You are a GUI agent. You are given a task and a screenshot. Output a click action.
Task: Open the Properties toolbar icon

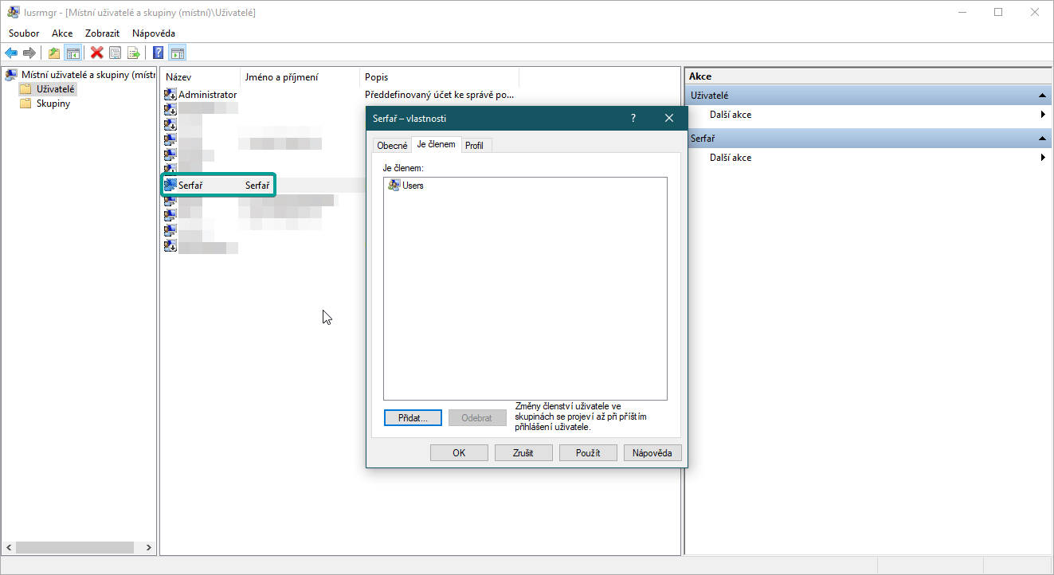coord(116,53)
